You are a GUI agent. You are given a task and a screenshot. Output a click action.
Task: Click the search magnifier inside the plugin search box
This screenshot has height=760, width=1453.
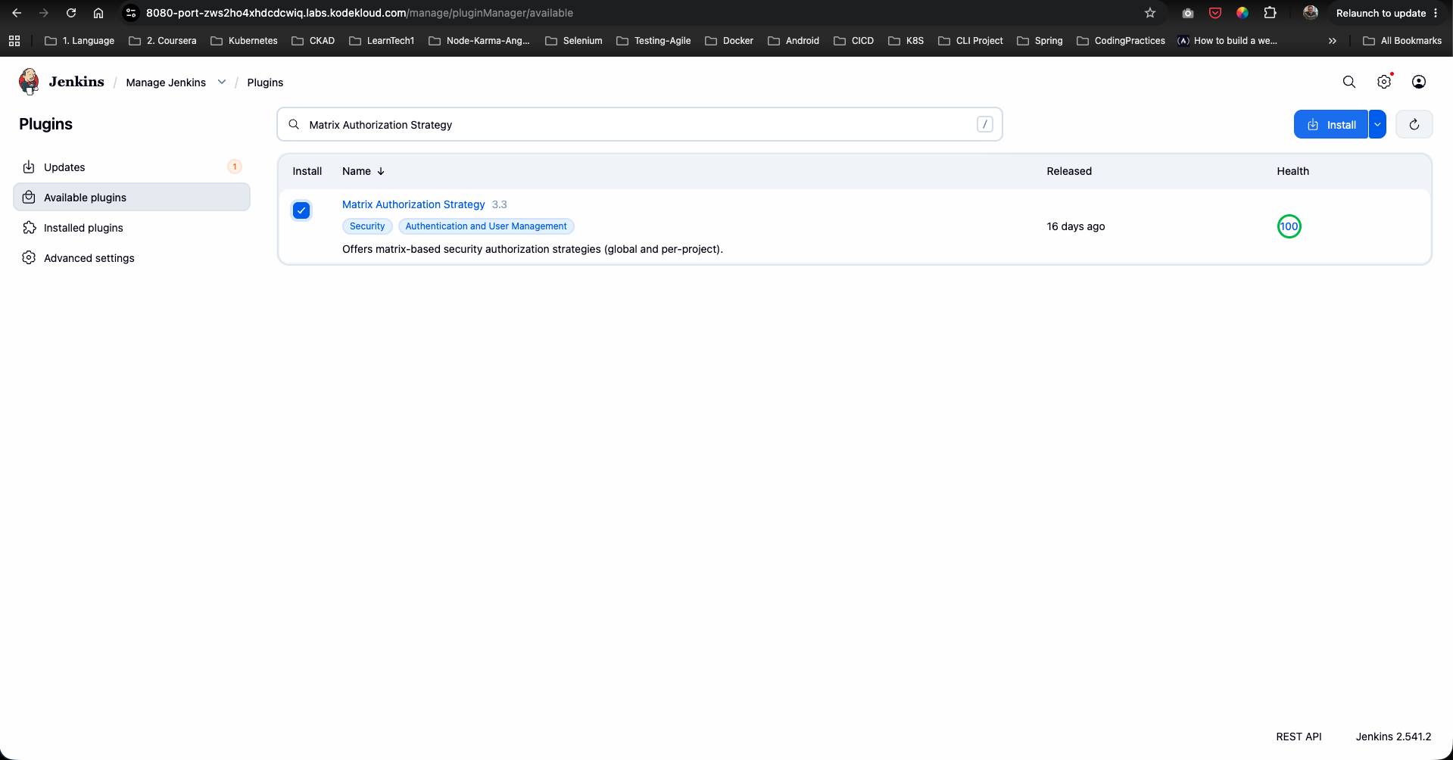tap(294, 124)
